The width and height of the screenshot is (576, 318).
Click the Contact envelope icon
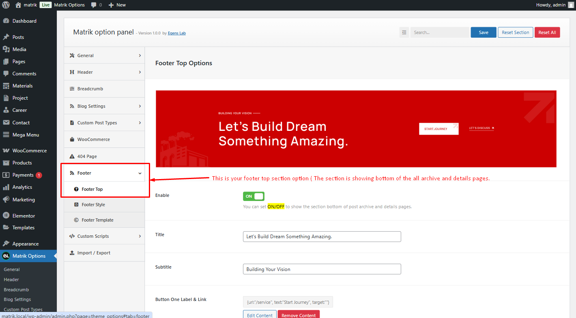(6, 123)
